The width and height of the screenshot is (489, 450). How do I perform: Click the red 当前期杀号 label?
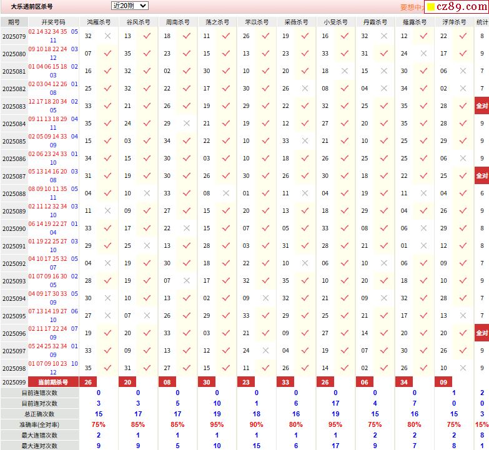click(x=53, y=382)
